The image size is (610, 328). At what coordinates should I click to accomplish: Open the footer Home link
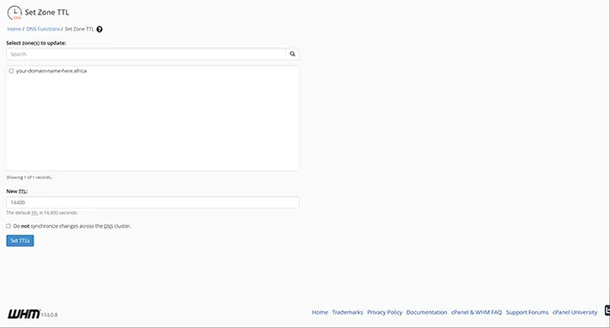320,312
